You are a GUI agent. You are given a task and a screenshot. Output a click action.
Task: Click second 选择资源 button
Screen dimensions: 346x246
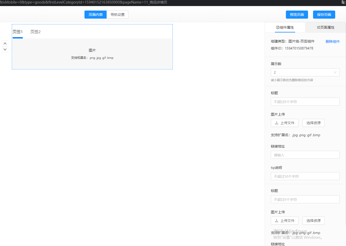[x=314, y=221]
